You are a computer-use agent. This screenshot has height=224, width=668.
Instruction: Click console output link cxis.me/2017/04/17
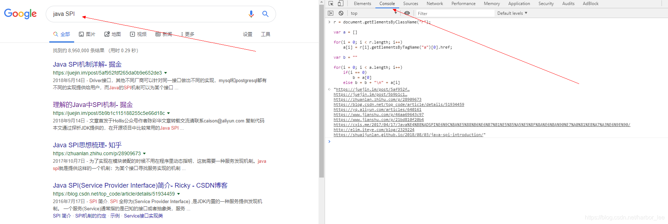[x=482, y=125]
